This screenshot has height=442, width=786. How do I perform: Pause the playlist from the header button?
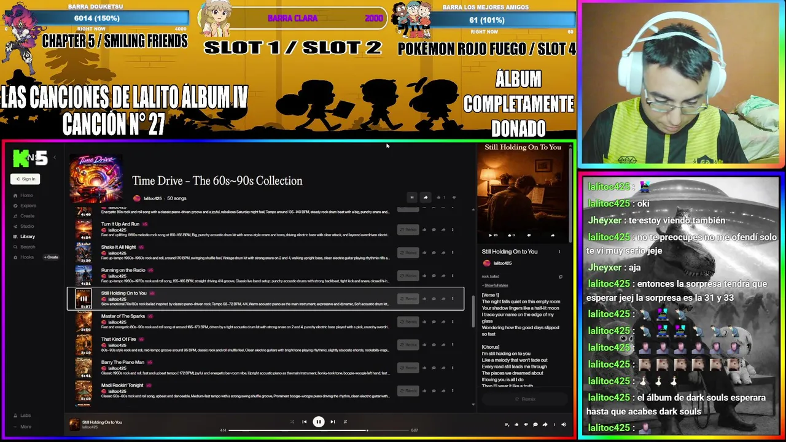click(411, 198)
